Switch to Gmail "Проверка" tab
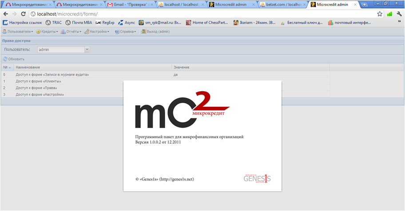405x211 pixels. pyautogui.click(x=131, y=4)
